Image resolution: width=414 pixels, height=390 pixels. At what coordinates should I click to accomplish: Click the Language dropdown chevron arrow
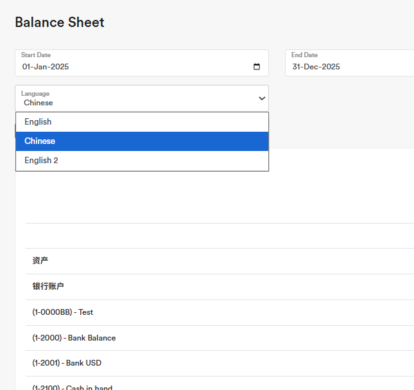[x=262, y=98]
